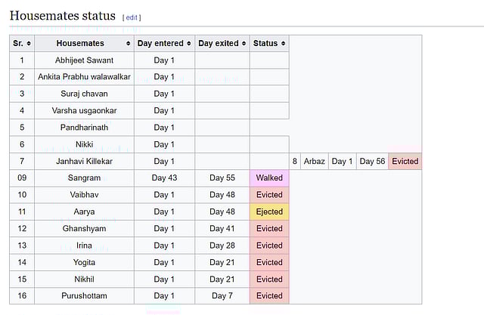The image size is (484, 315).
Task: Select the Varsha usgaonkar name cell
Action: click(84, 111)
